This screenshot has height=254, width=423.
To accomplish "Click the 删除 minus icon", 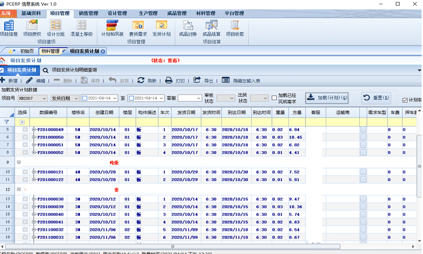I will [x=57, y=80].
